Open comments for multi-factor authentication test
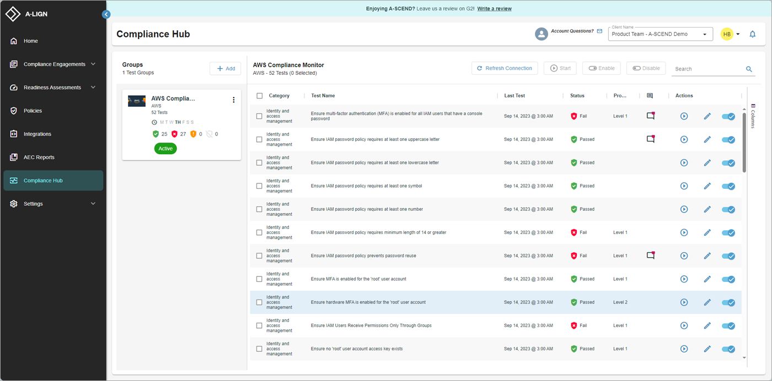772x381 pixels. (651, 116)
